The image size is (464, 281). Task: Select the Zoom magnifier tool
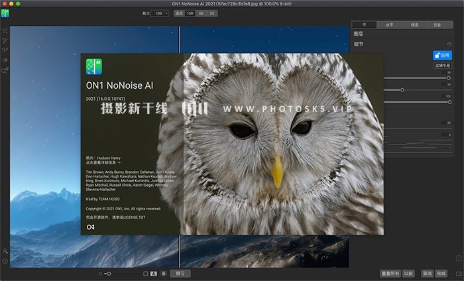[5, 70]
